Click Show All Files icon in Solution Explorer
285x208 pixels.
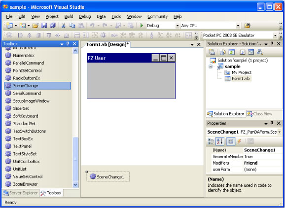click(222, 52)
